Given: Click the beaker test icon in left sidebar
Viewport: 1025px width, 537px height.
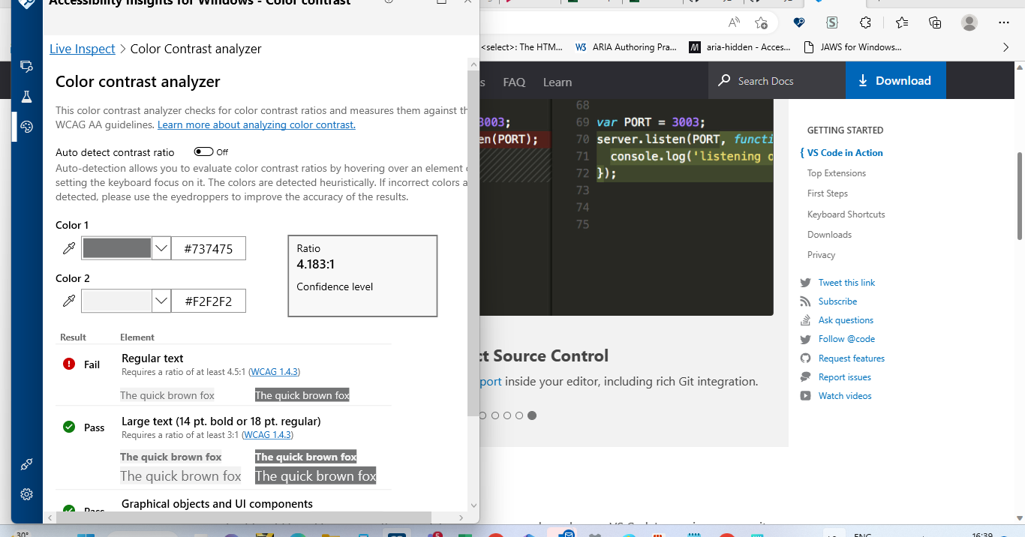Looking at the screenshot, I should [26, 96].
